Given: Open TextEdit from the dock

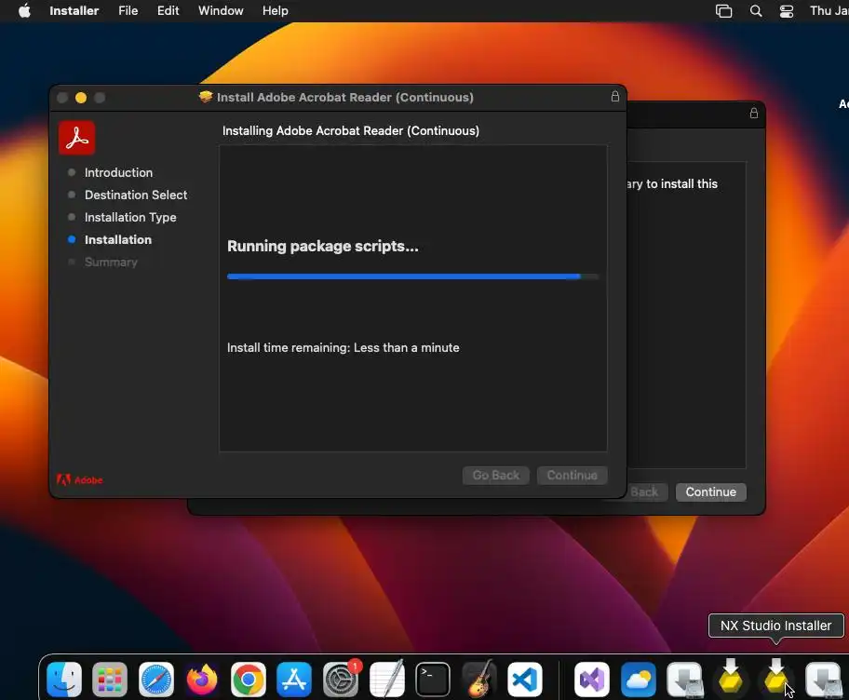Looking at the screenshot, I should [x=386, y=679].
